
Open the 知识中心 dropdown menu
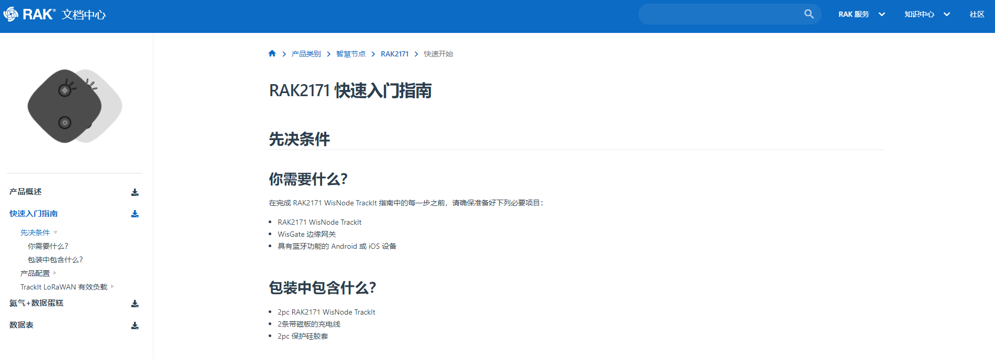click(x=927, y=14)
